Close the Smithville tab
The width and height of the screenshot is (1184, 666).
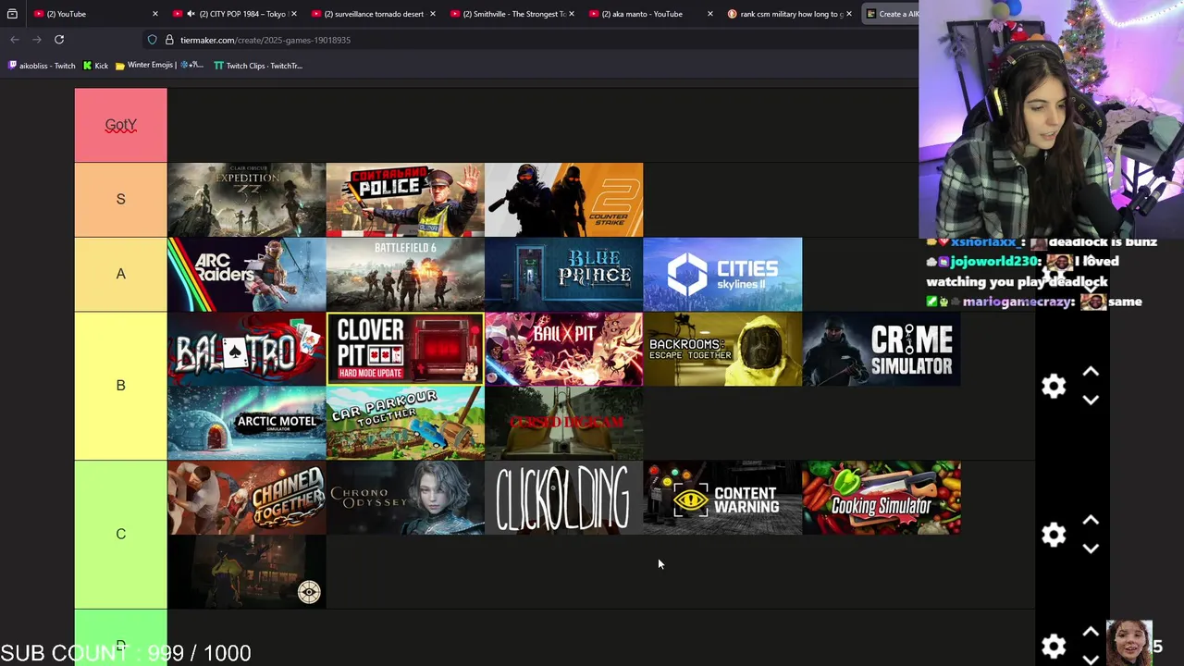tap(572, 14)
